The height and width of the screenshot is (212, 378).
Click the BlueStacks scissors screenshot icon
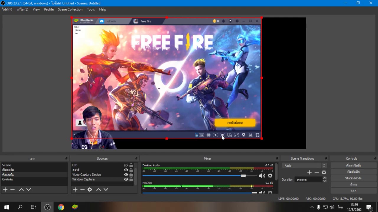click(250, 135)
